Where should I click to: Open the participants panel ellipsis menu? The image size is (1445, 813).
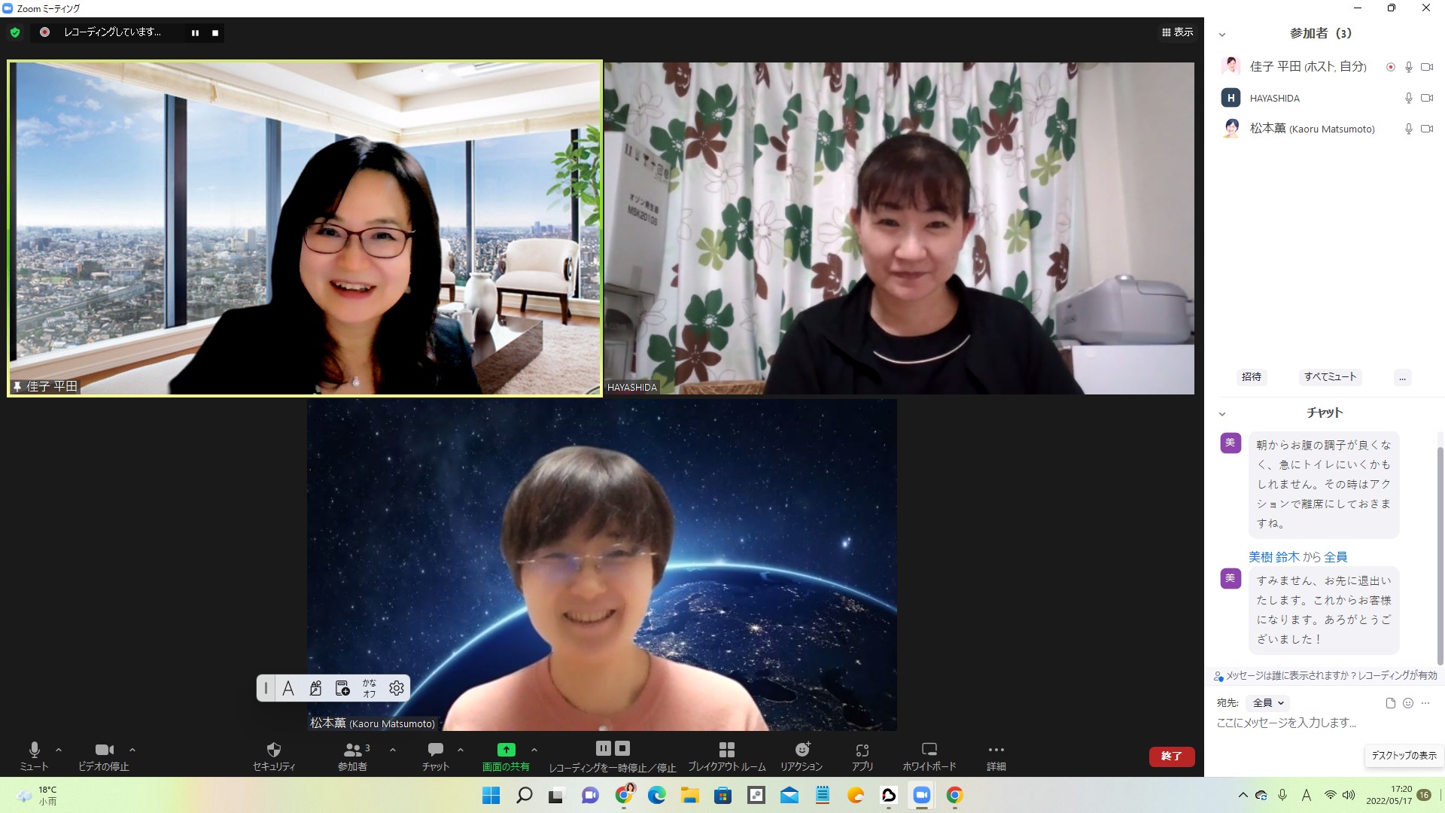tap(1402, 377)
